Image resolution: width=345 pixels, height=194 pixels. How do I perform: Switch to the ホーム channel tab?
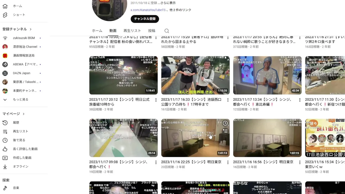tap(97, 31)
